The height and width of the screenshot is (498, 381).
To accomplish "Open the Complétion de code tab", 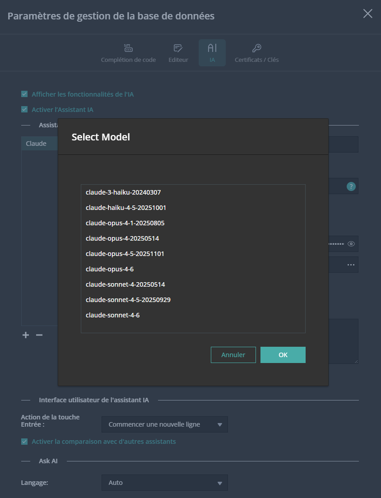I will [x=128, y=53].
